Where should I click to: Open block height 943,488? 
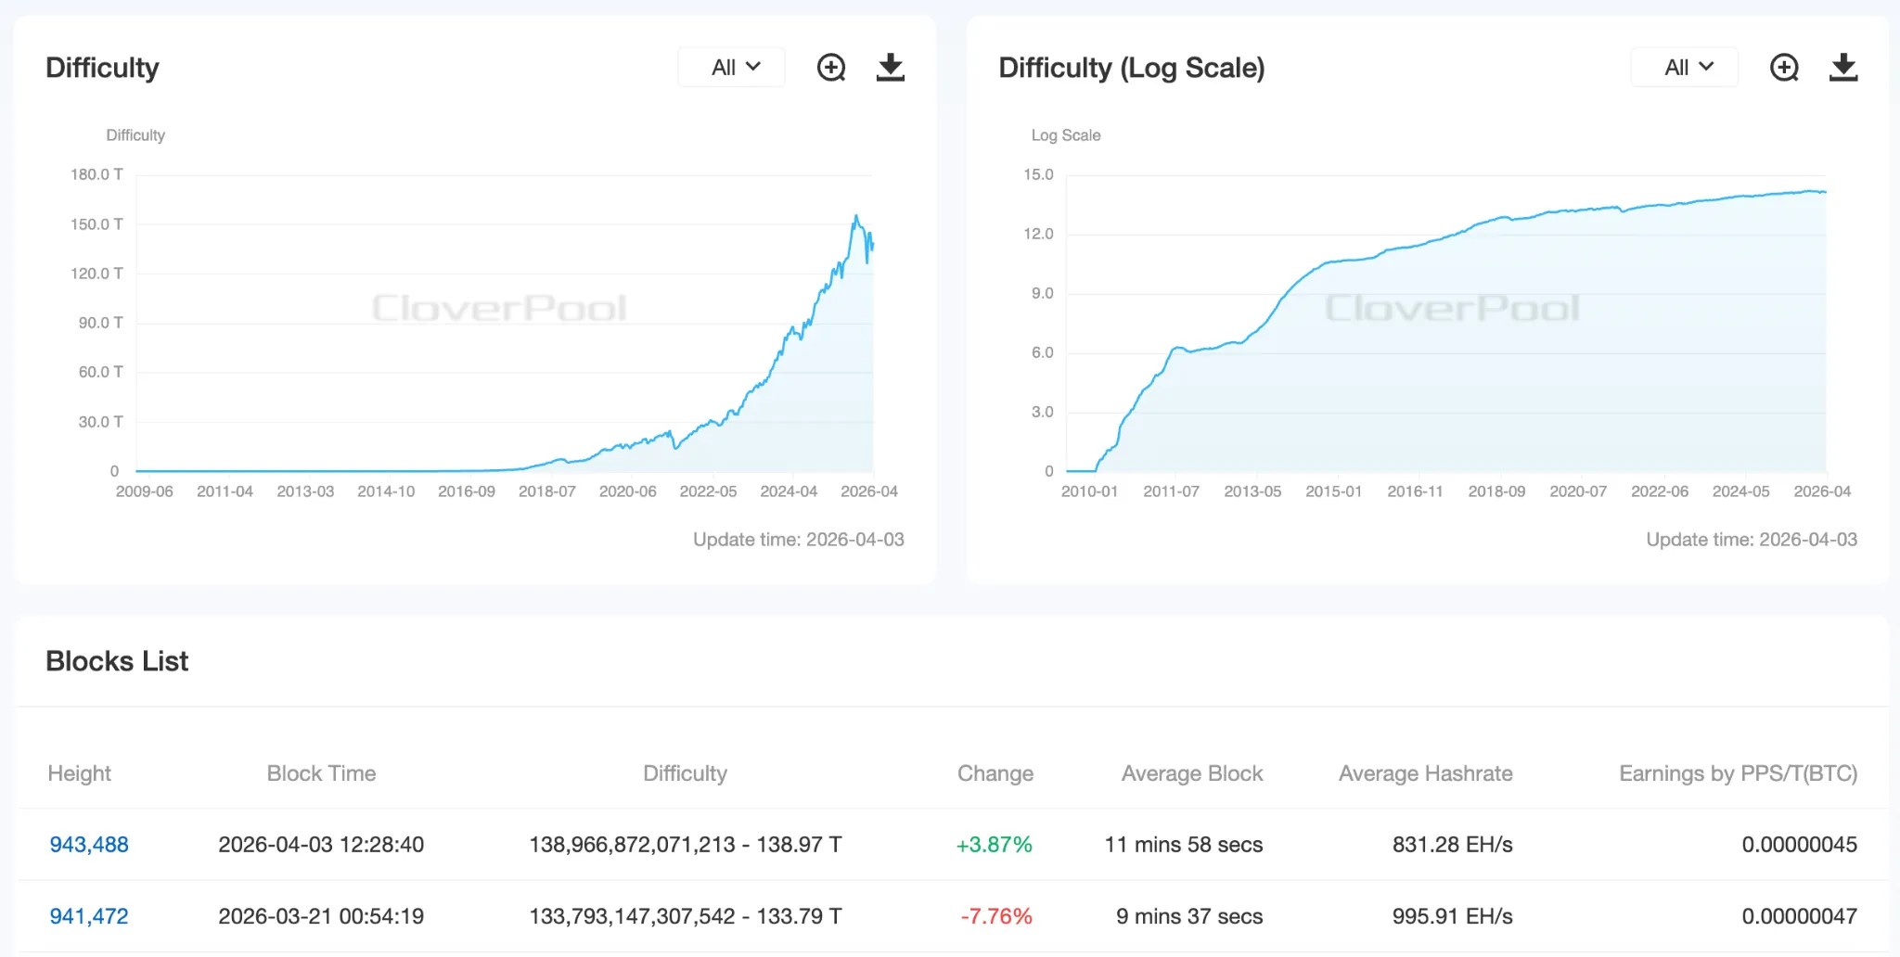(x=89, y=845)
